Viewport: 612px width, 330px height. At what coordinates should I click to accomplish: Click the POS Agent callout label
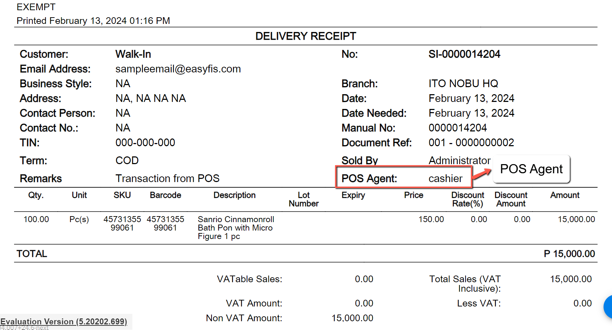point(531,169)
